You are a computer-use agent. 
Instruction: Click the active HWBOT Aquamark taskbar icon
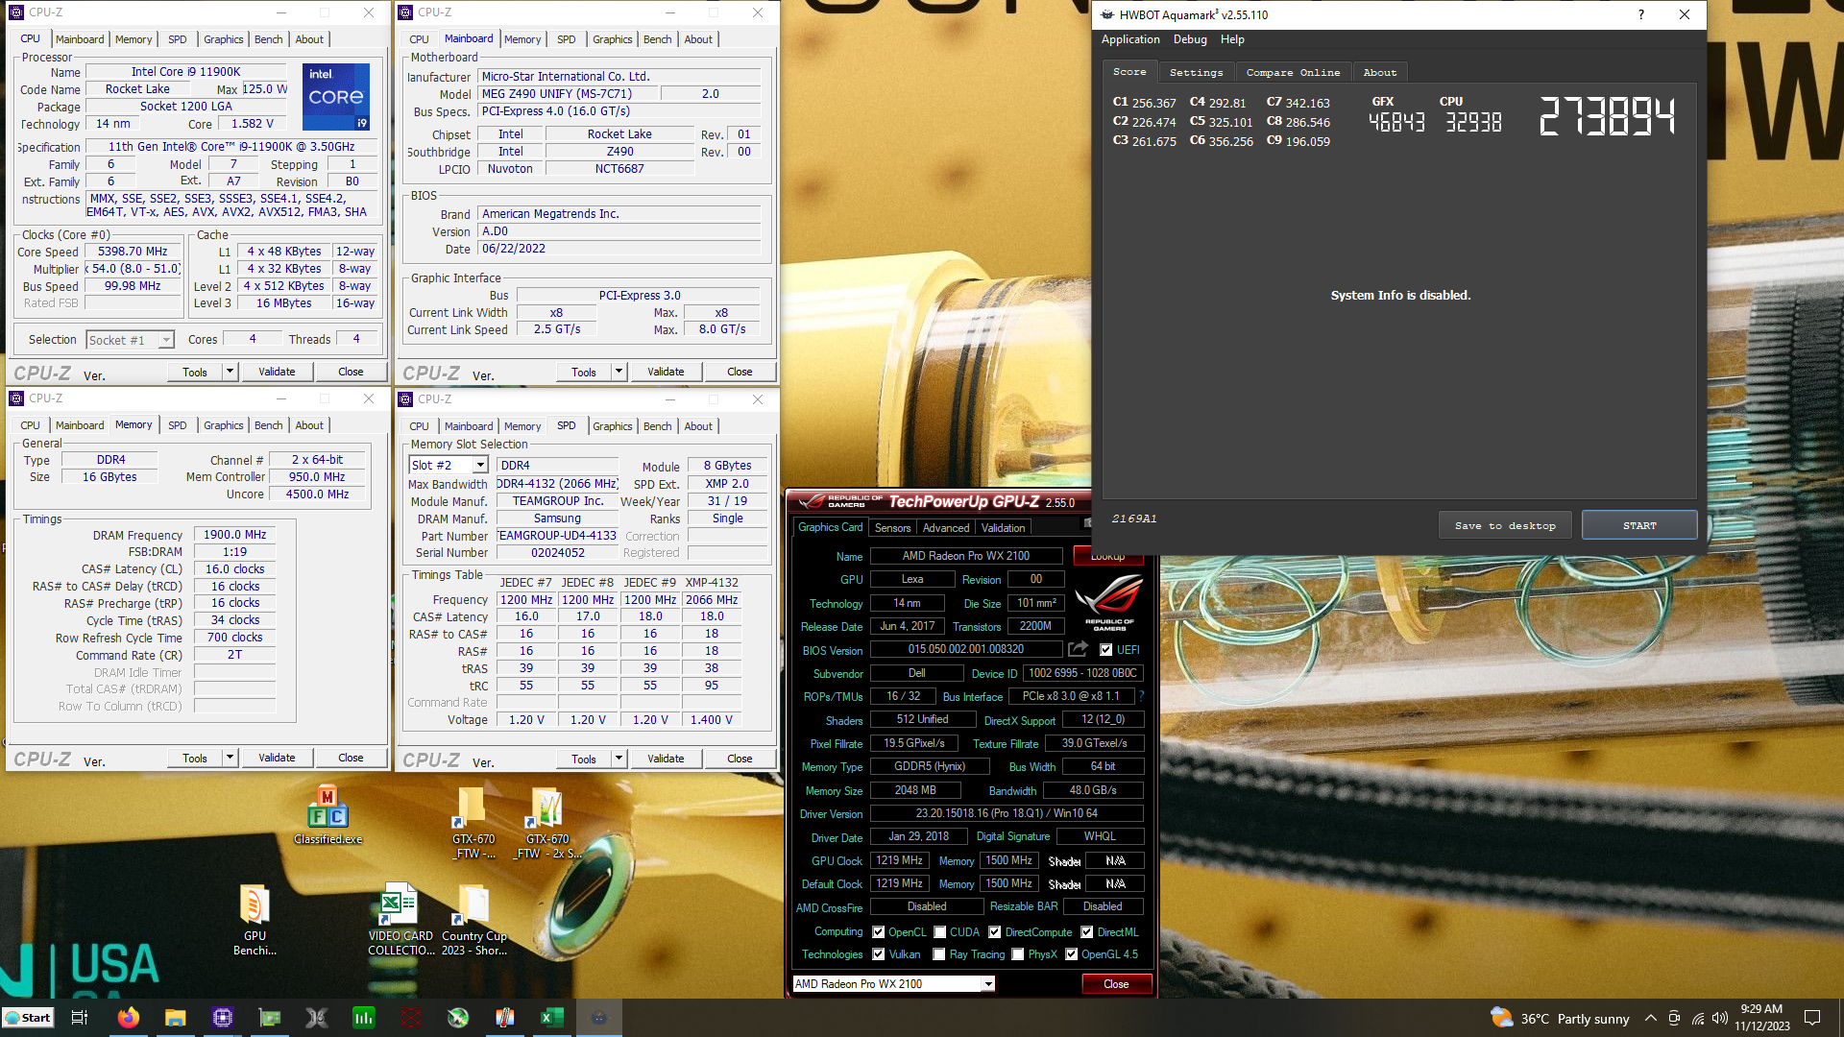(x=598, y=1018)
